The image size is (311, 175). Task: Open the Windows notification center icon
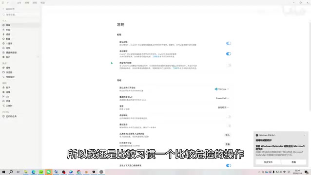click(x=307, y=172)
